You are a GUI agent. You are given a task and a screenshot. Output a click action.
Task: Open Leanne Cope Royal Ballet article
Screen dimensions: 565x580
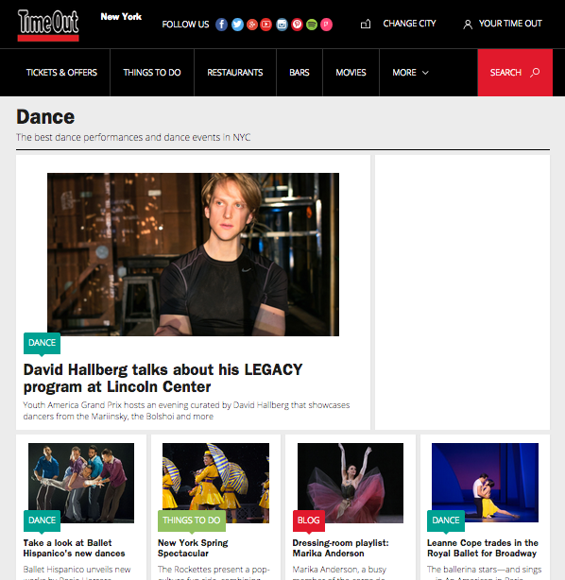click(x=483, y=548)
